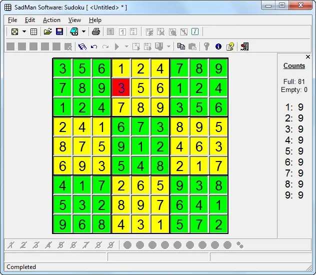The height and width of the screenshot is (275, 316).
Task: Select the top-left grid cell containing 3
Action: 62,68
